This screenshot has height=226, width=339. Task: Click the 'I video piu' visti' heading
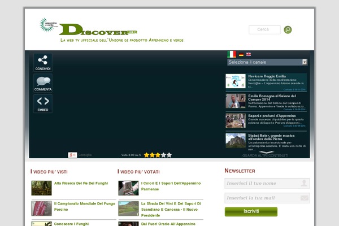pyautogui.click(x=49, y=172)
